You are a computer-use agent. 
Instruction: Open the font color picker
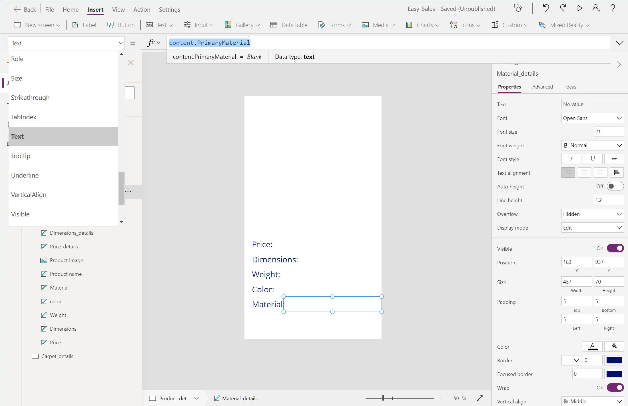point(593,346)
